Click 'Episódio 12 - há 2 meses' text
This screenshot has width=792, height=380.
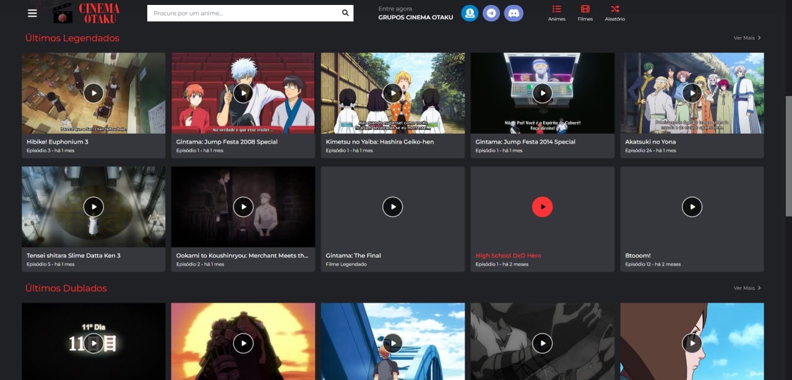click(653, 264)
